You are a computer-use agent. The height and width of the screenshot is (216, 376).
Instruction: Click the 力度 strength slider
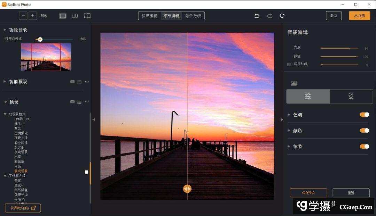pyautogui.click(x=339, y=48)
